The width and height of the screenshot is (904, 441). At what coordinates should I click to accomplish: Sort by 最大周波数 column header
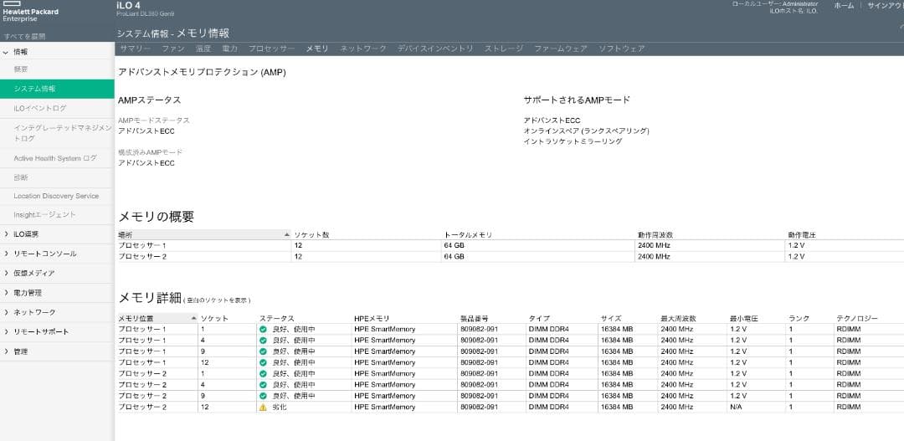(679, 318)
